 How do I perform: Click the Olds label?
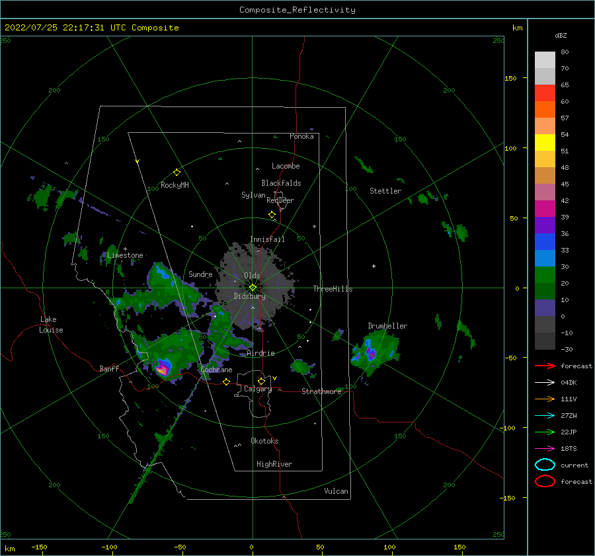tap(252, 276)
